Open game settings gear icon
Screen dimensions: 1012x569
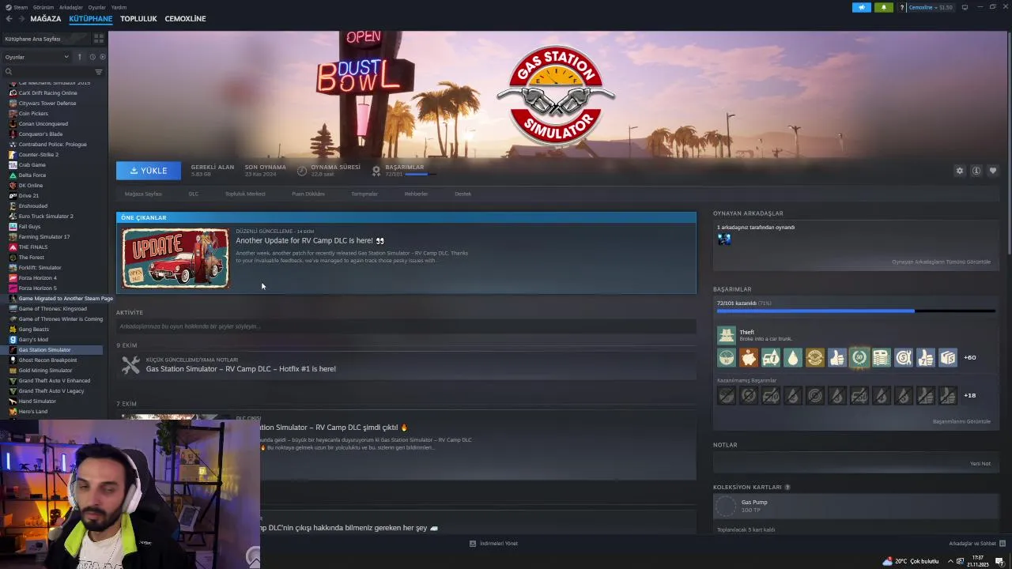[x=960, y=171]
